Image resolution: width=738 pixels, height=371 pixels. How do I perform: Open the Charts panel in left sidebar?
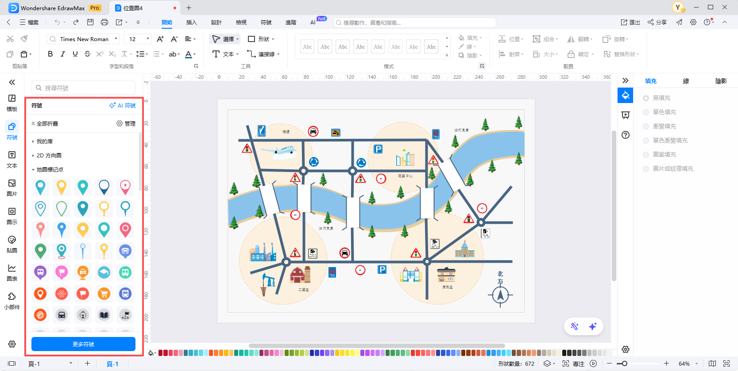click(x=12, y=272)
